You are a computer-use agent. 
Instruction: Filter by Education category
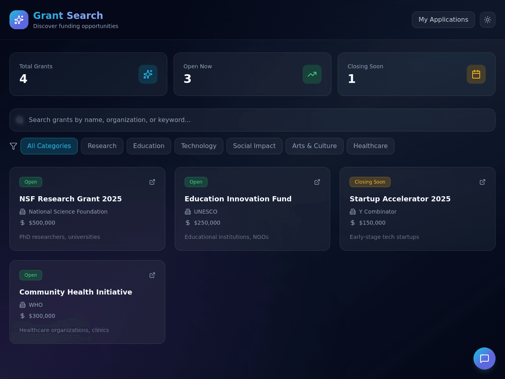[x=149, y=146]
